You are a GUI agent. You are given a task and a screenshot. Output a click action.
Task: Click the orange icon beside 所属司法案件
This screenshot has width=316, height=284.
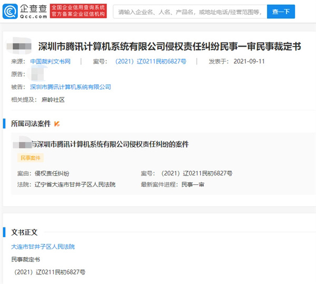coord(57,124)
